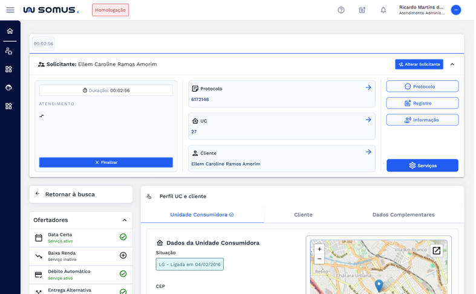This screenshot has width=476, height=294.
Task: Click the Protocolo arrow icon
Action: click(368, 88)
